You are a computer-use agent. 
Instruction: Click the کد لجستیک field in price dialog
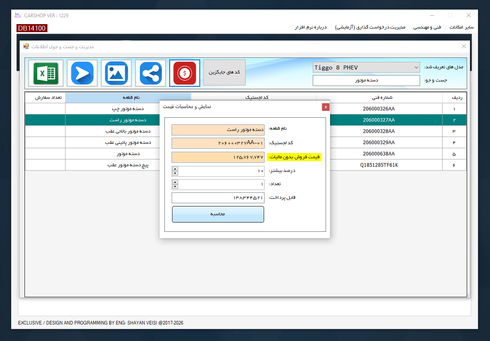(218, 143)
